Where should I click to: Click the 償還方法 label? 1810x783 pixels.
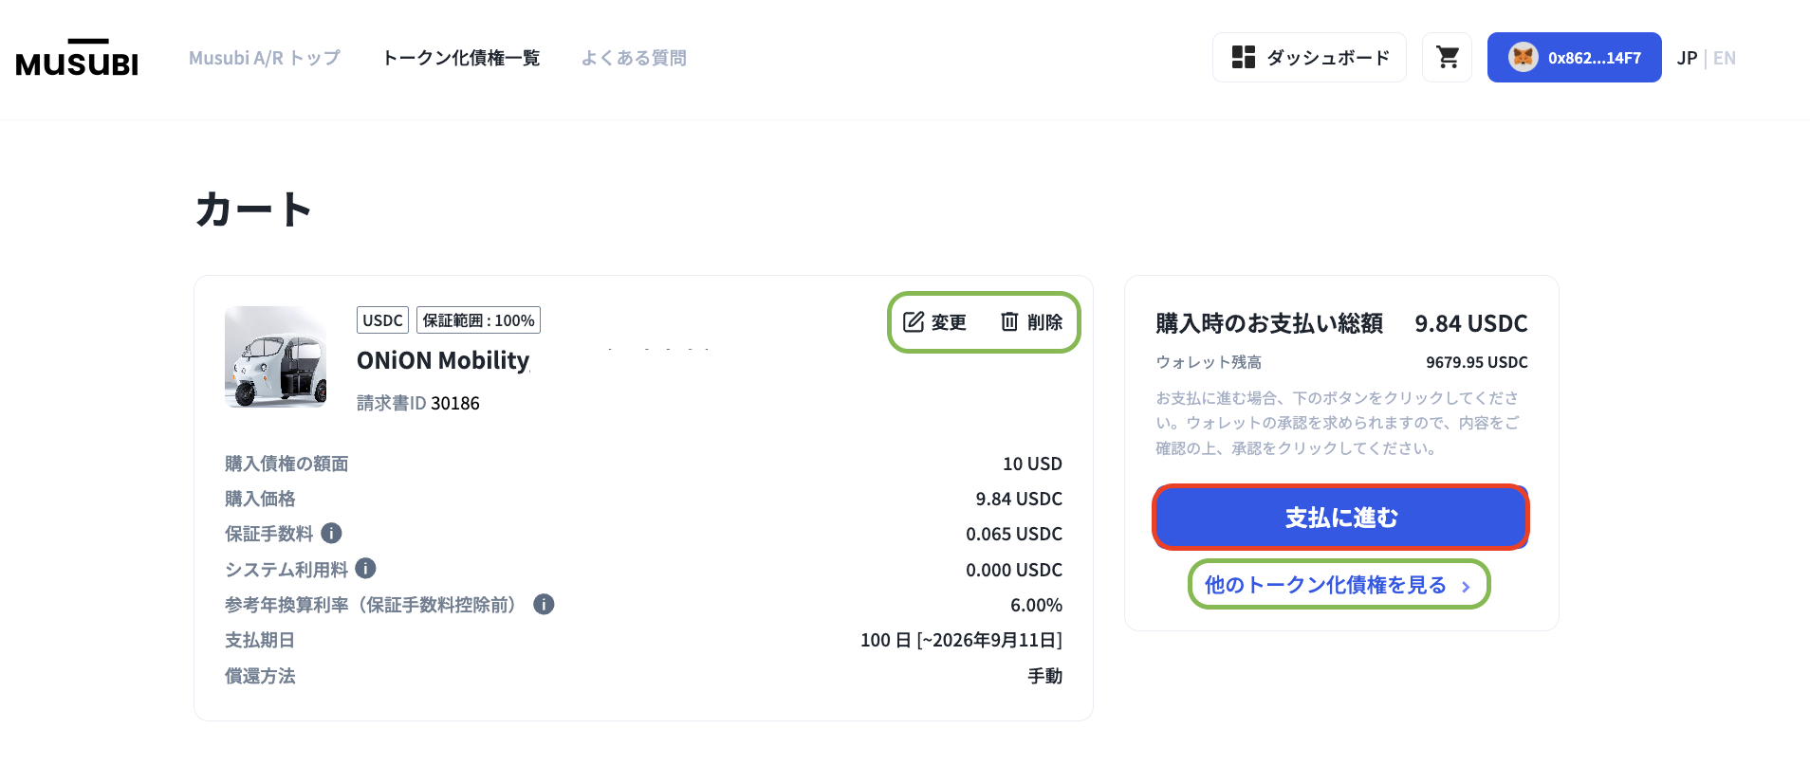[x=260, y=676]
